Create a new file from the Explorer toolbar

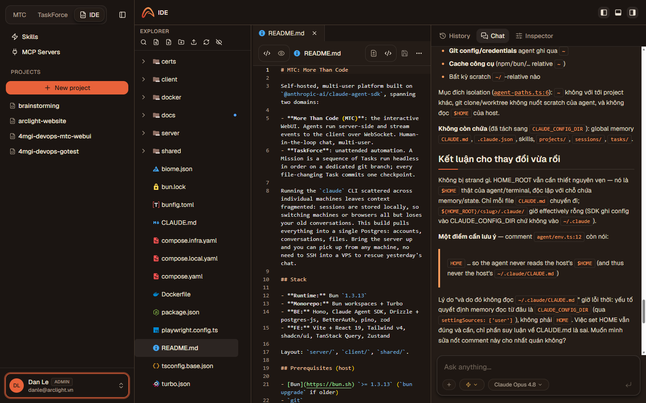(x=169, y=42)
